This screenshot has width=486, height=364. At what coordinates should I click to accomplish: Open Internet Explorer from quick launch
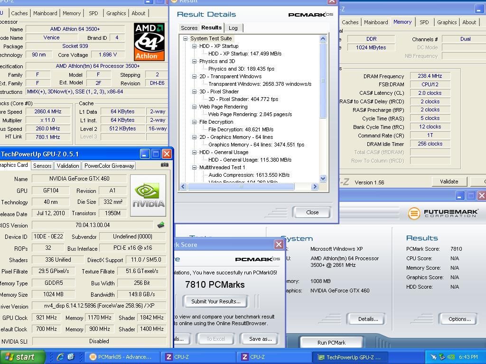pos(60,357)
